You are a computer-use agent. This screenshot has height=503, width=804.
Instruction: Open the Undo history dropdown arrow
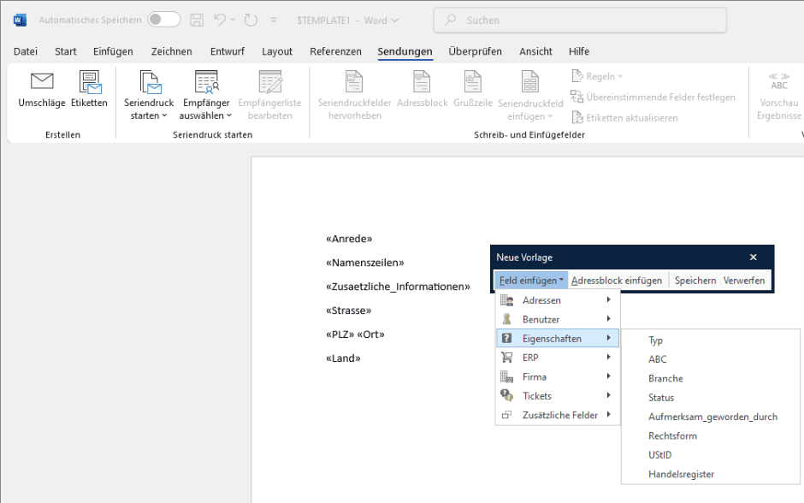click(x=234, y=20)
